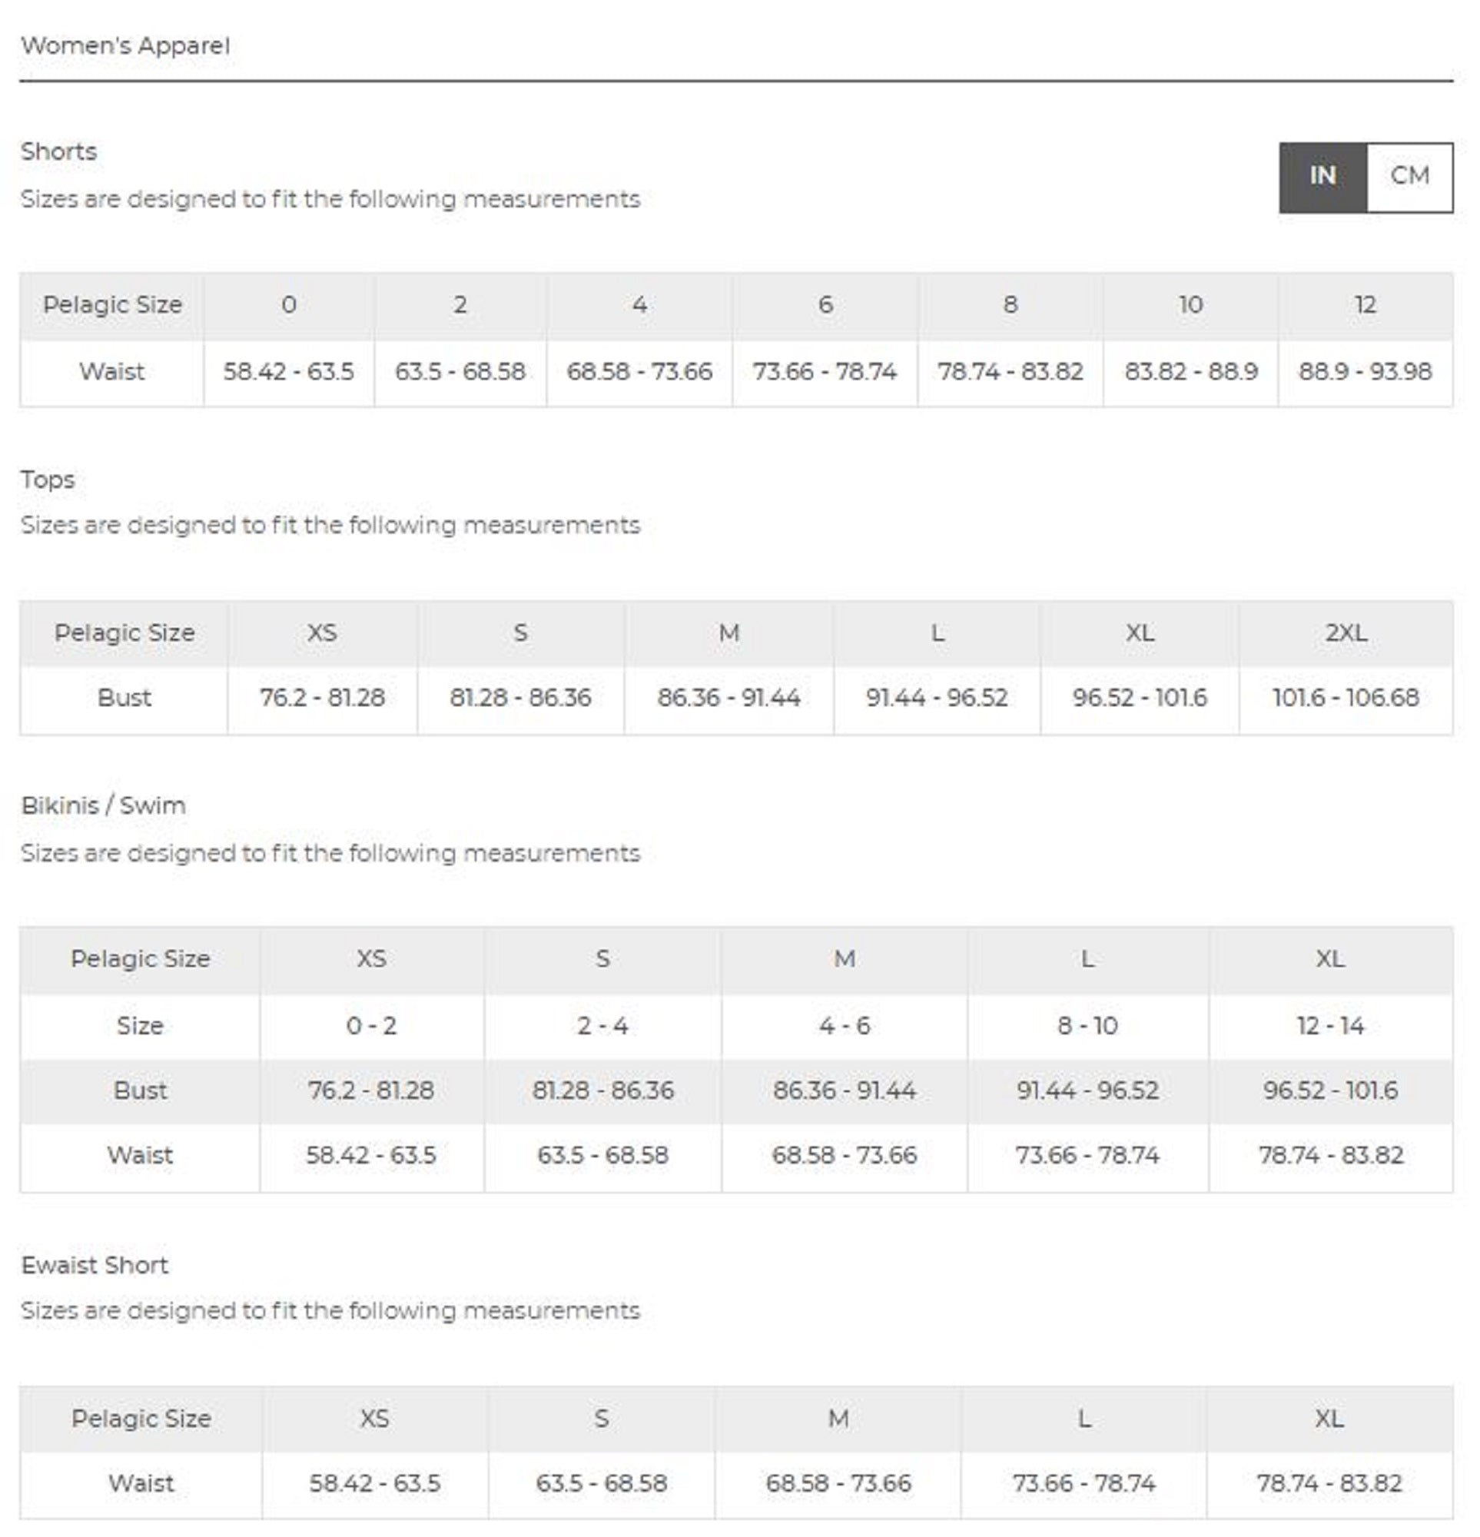Click the 8 - 10 size cell
The height and width of the screenshot is (1537, 1480).
[x=1087, y=1026]
